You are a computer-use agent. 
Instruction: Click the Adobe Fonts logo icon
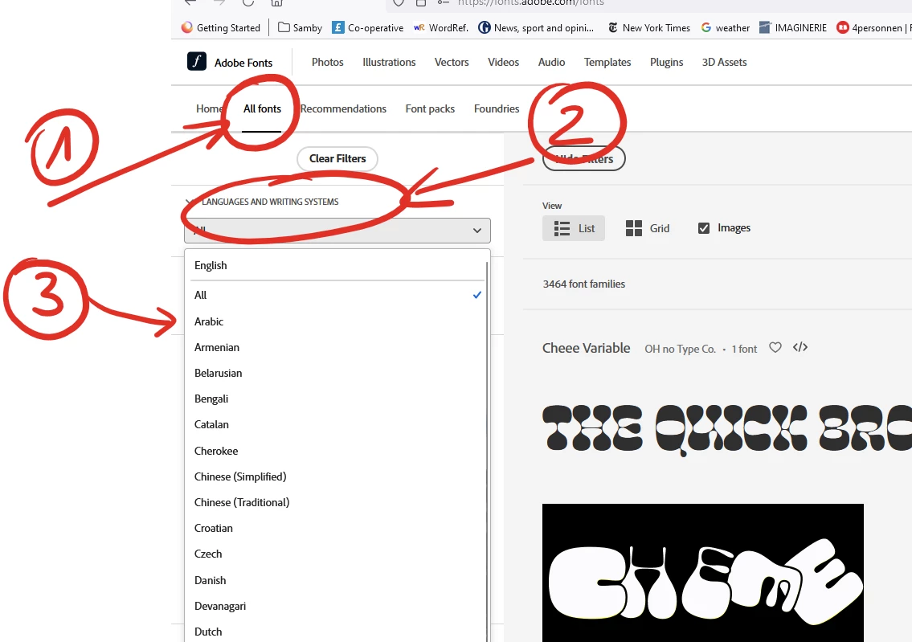coord(197,61)
